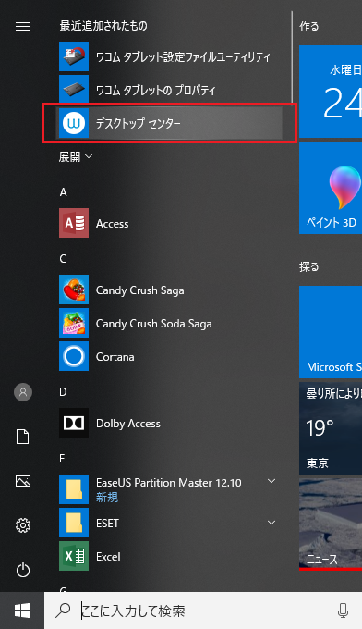Click the hamburger menu at top left
The image size is (362, 629).
[x=23, y=27]
